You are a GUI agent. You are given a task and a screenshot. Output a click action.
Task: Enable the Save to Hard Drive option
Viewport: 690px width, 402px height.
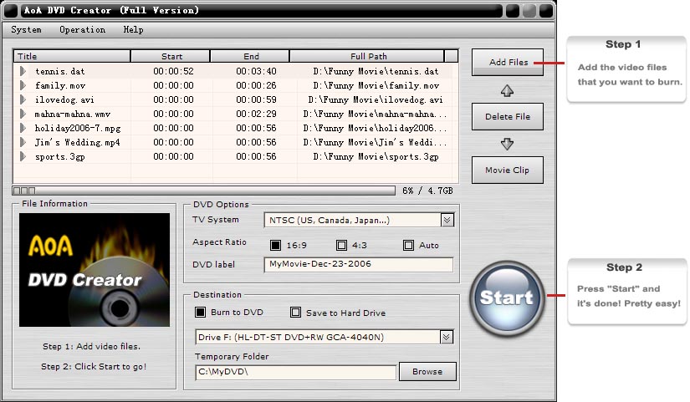pyautogui.click(x=295, y=313)
